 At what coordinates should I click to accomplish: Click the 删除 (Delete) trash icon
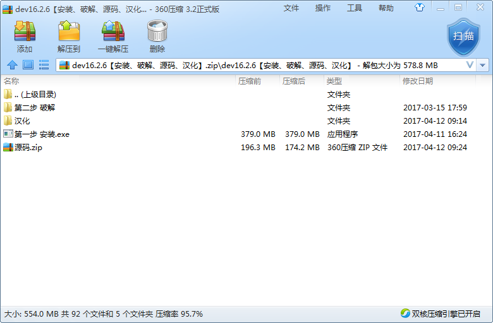(157, 31)
